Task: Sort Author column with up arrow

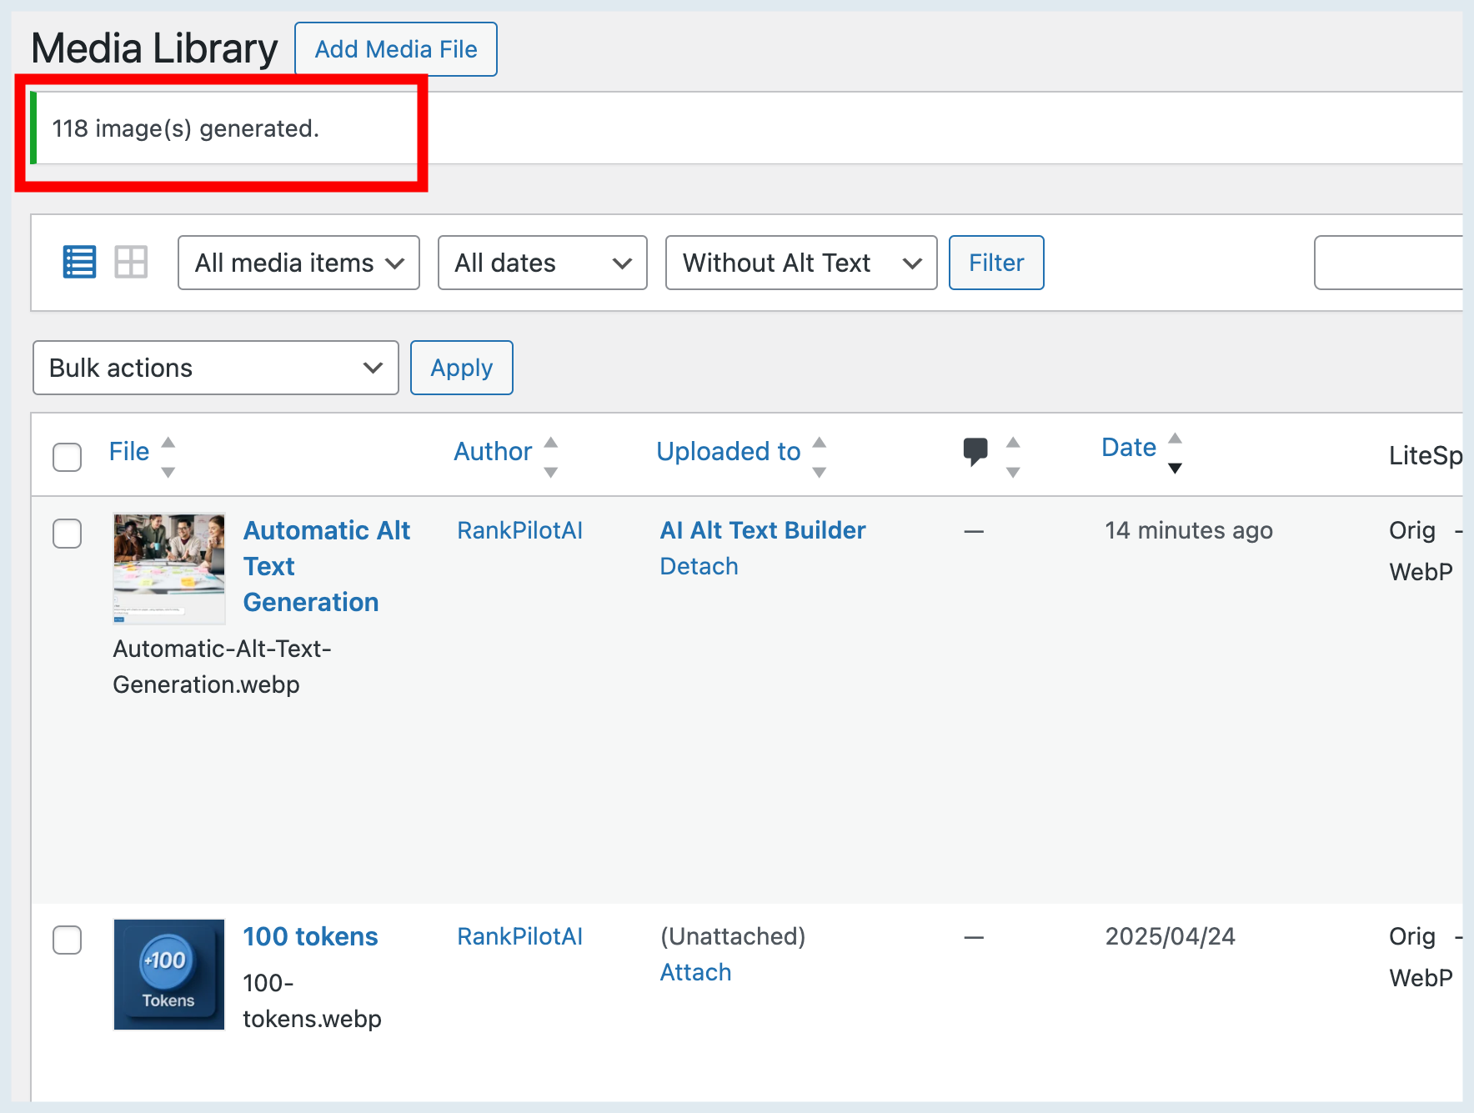Action: (x=551, y=441)
